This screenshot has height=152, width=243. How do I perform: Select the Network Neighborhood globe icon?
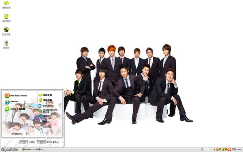click(6, 32)
